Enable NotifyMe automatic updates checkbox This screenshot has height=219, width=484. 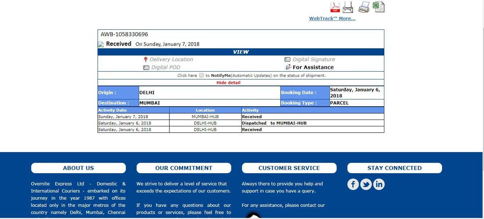click(202, 75)
